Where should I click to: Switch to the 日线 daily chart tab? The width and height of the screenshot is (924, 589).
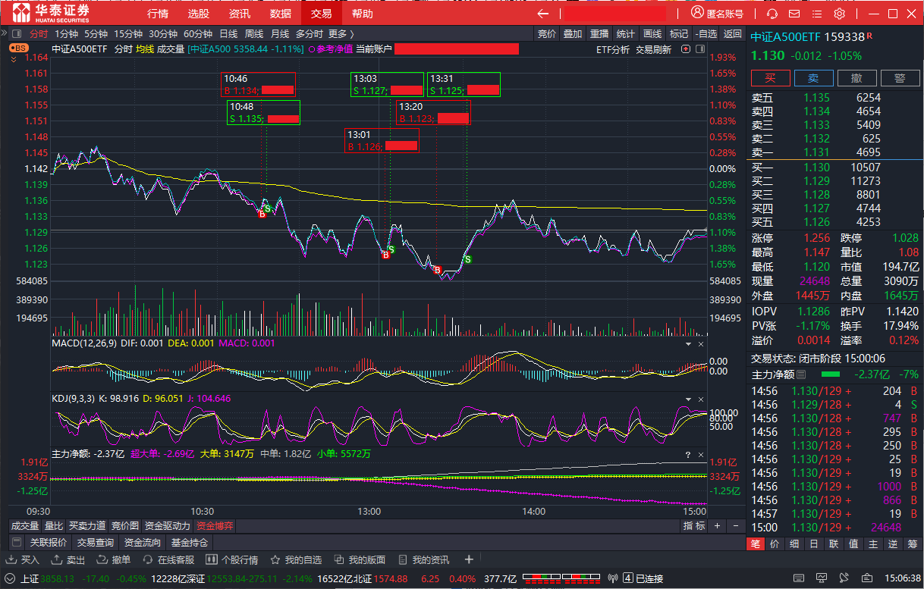tap(228, 33)
